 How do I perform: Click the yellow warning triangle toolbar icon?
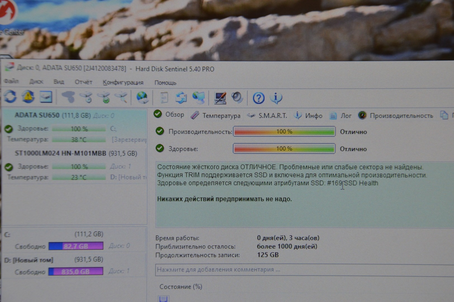pos(28,97)
